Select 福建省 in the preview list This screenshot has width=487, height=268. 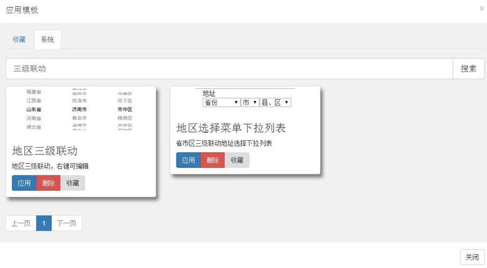point(33,92)
